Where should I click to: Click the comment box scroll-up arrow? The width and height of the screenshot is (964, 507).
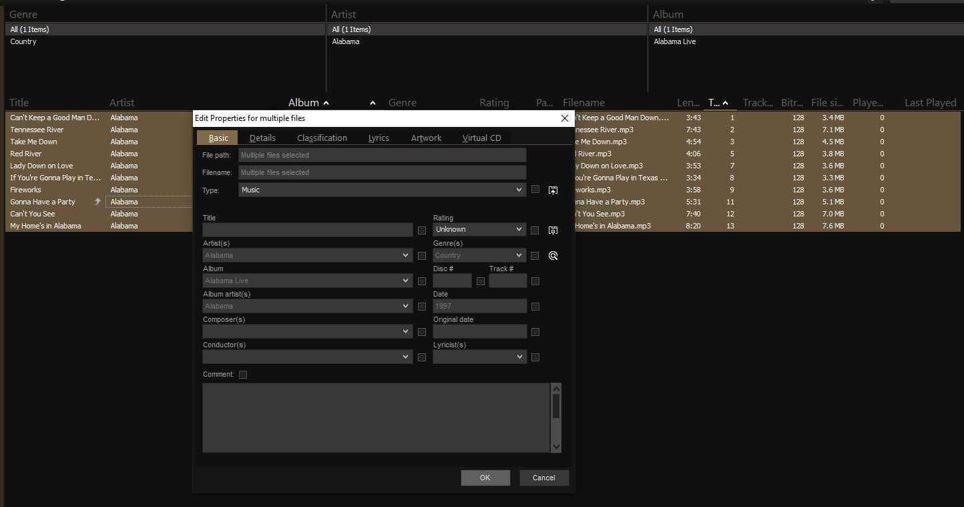point(557,387)
